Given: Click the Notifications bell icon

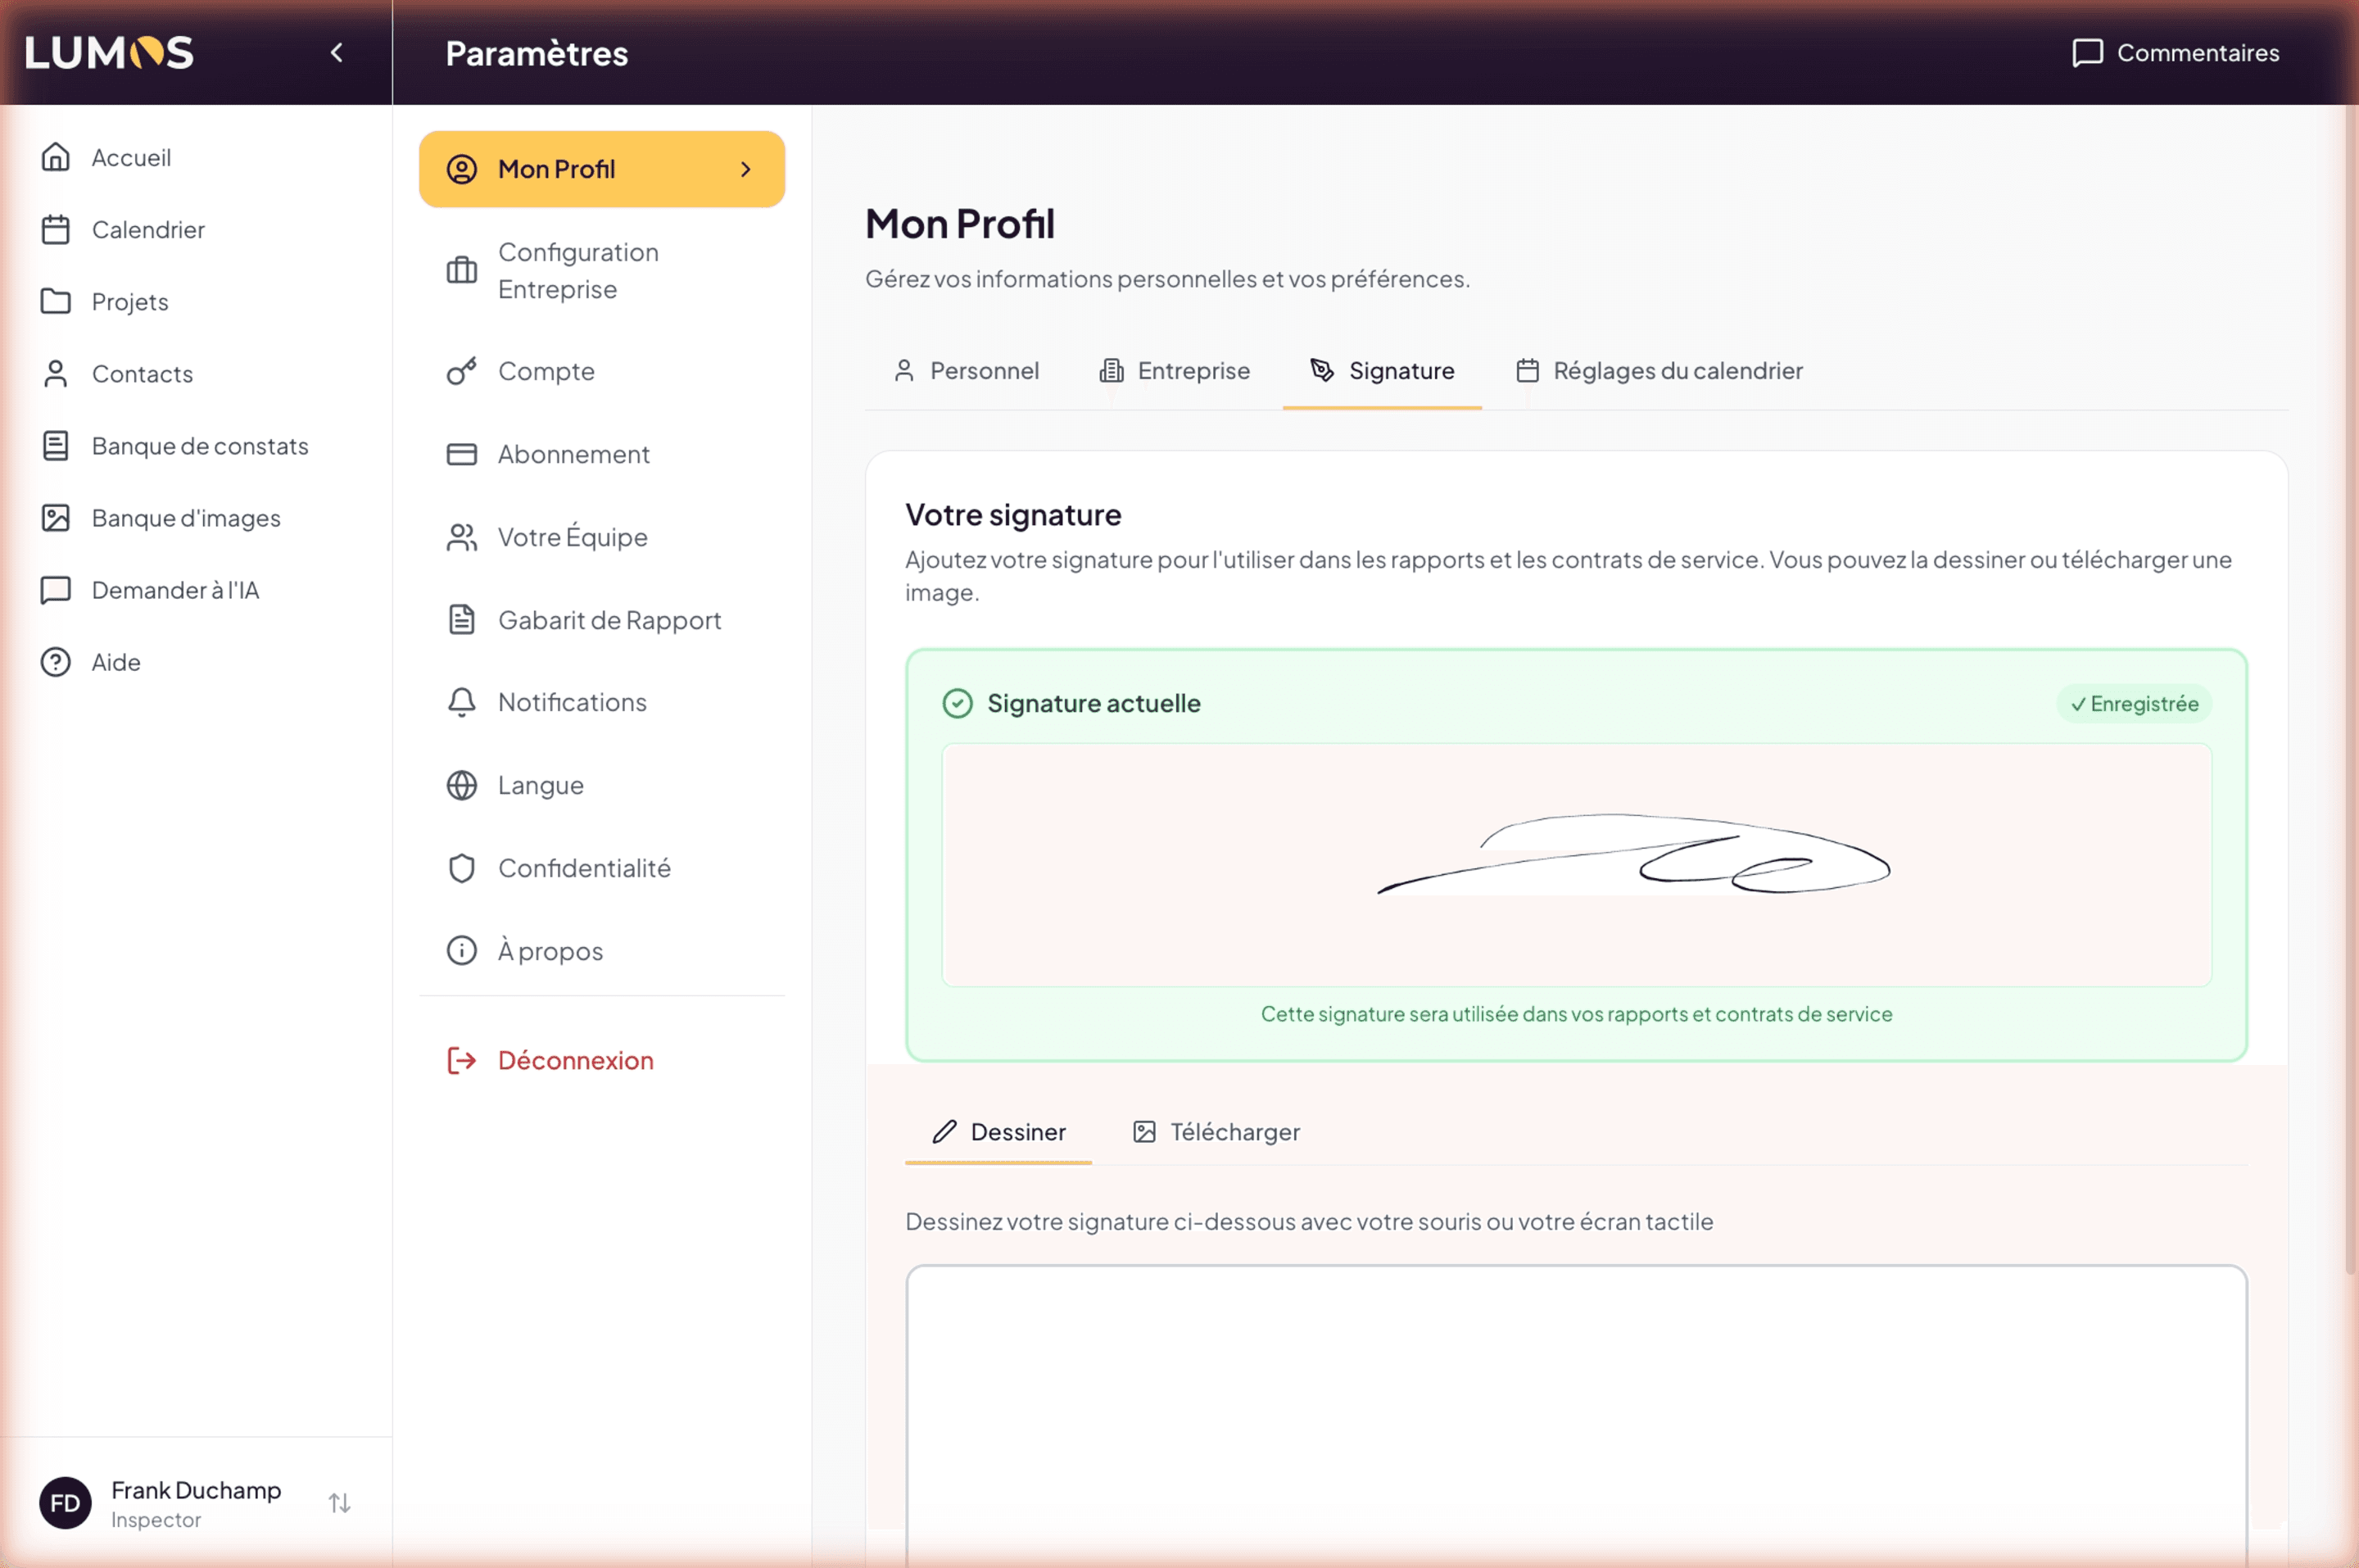Looking at the screenshot, I should click(x=462, y=702).
